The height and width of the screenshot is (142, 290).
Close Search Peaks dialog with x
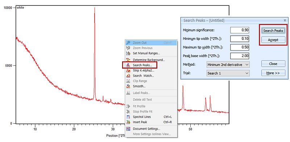(x=285, y=20)
